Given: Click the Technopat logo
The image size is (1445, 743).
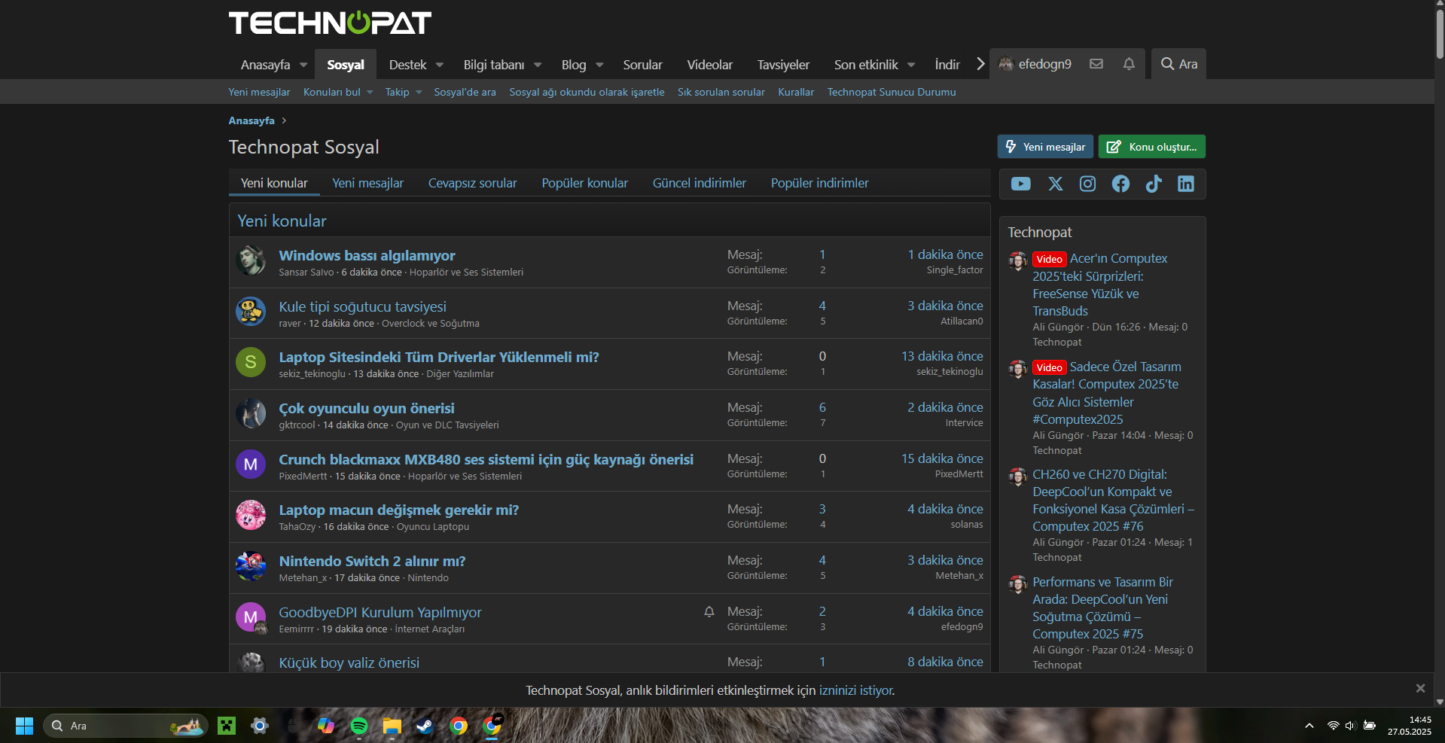Looking at the screenshot, I should [330, 23].
